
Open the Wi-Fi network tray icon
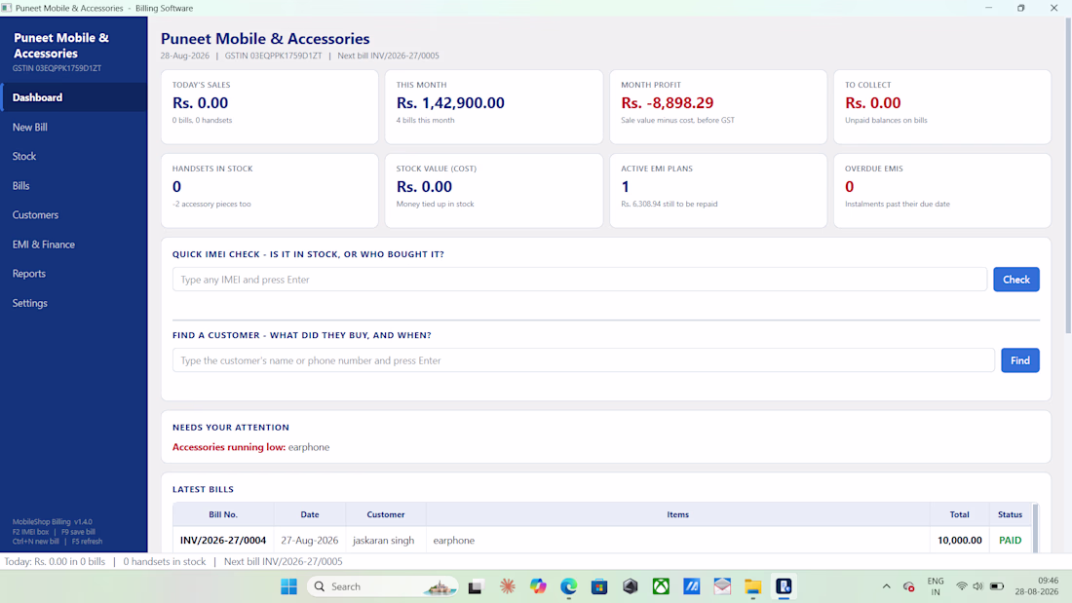(x=961, y=586)
